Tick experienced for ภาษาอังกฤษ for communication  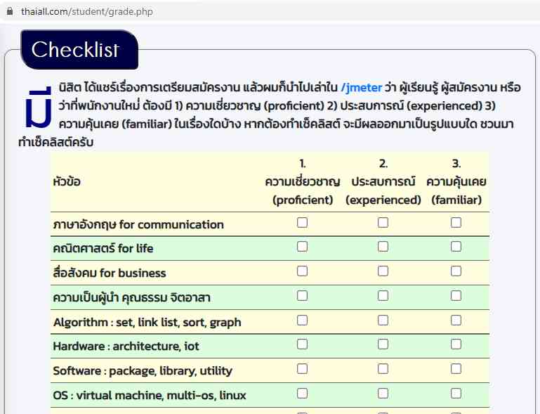click(x=383, y=223)
